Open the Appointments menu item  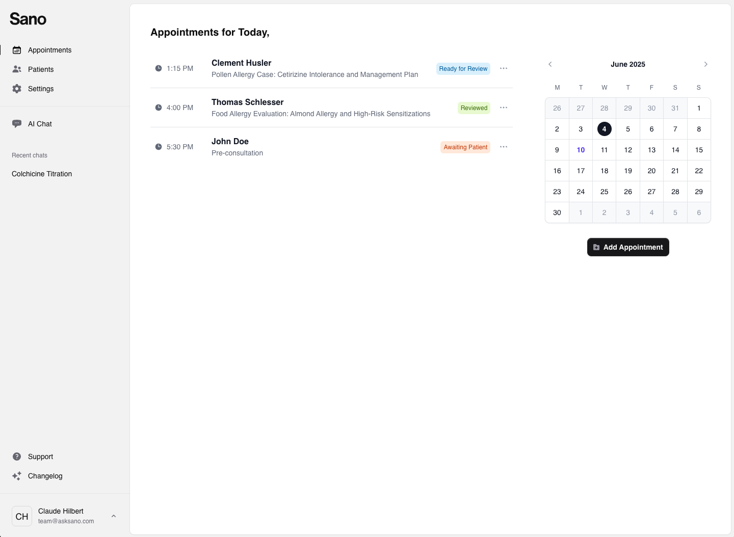coord(65,50)
